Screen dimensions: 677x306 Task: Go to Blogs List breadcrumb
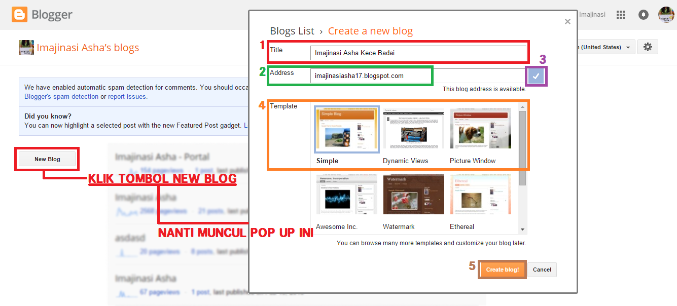[292, 31]
